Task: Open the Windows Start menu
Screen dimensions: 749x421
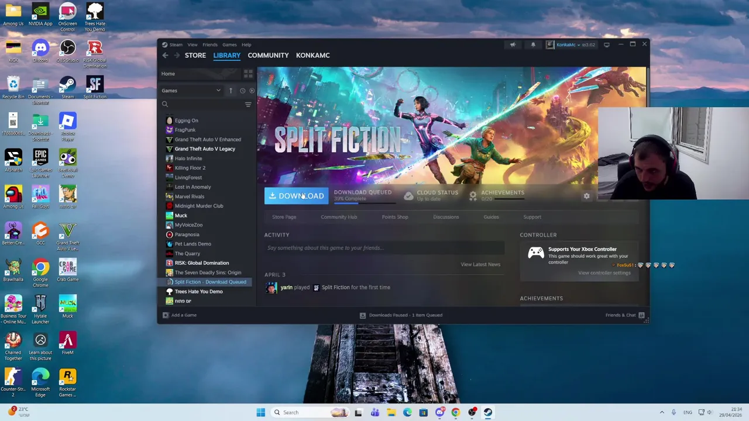Action: coord(260,412)
